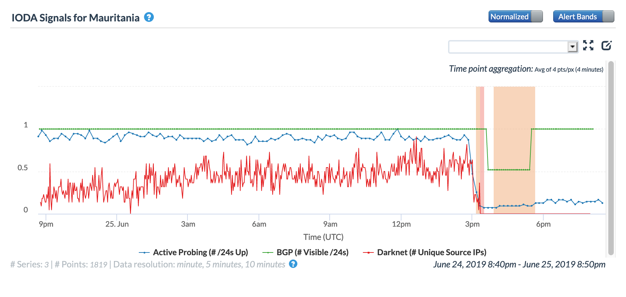Toggle Darknet Unique Source IPs series label

point(431,252)
